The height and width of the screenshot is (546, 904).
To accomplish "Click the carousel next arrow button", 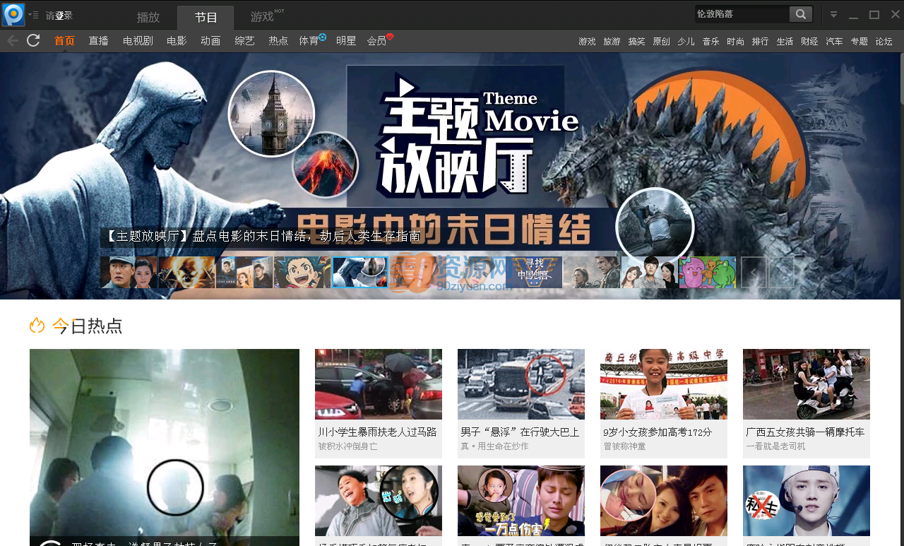I will coord(782,272).
